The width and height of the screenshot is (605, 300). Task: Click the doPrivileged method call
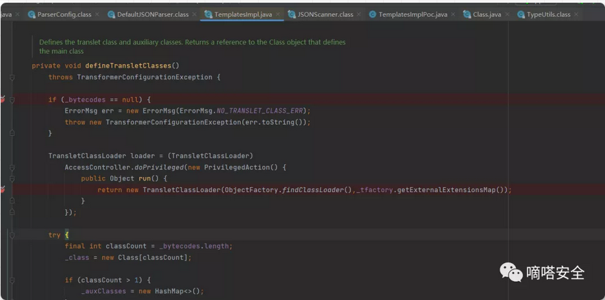click(159, 167)
